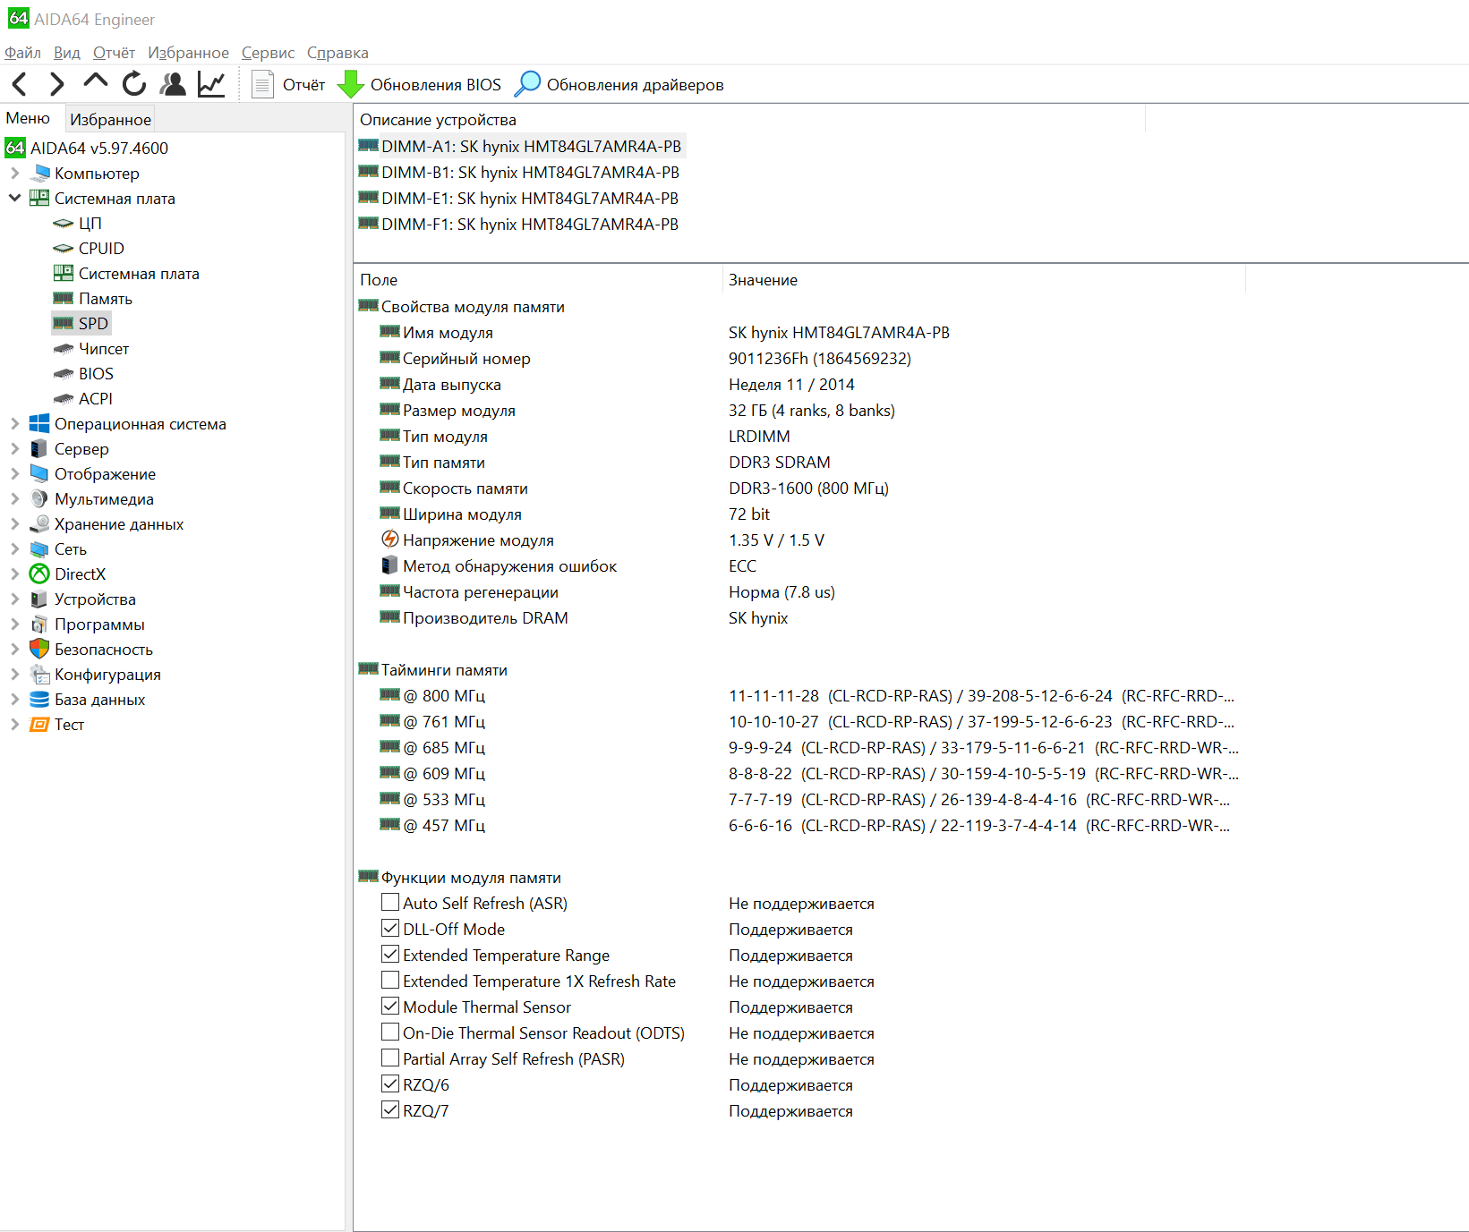
Task: Click the ACPI chip icon in tree
Action: point(63,399)
